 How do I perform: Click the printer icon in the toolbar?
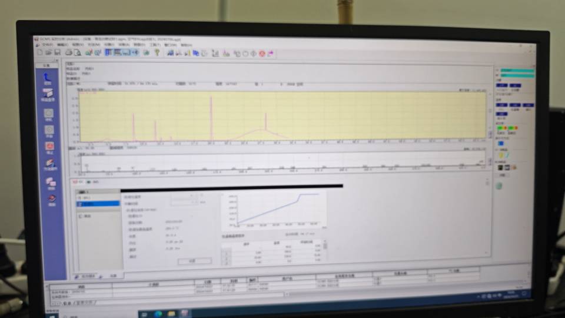coord(68,52)
